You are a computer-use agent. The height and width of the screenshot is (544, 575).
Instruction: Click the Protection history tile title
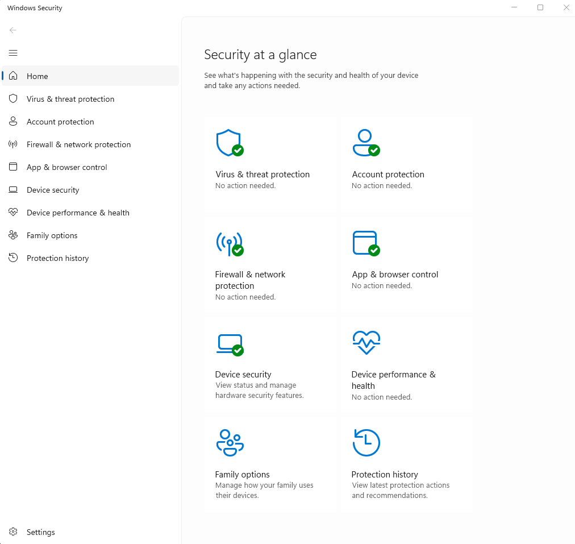click(x=385, y=474)
